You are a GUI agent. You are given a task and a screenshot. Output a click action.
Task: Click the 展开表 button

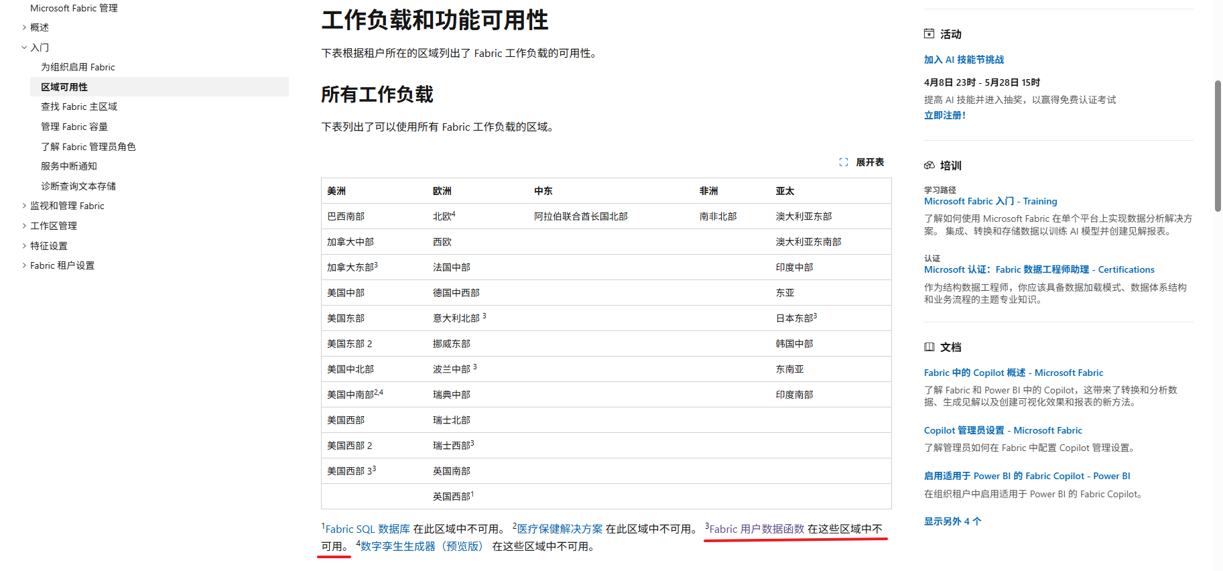[862, 162]
